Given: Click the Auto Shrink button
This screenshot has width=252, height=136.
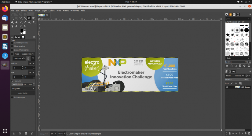Looking at the screenshot, I should 23,93.
